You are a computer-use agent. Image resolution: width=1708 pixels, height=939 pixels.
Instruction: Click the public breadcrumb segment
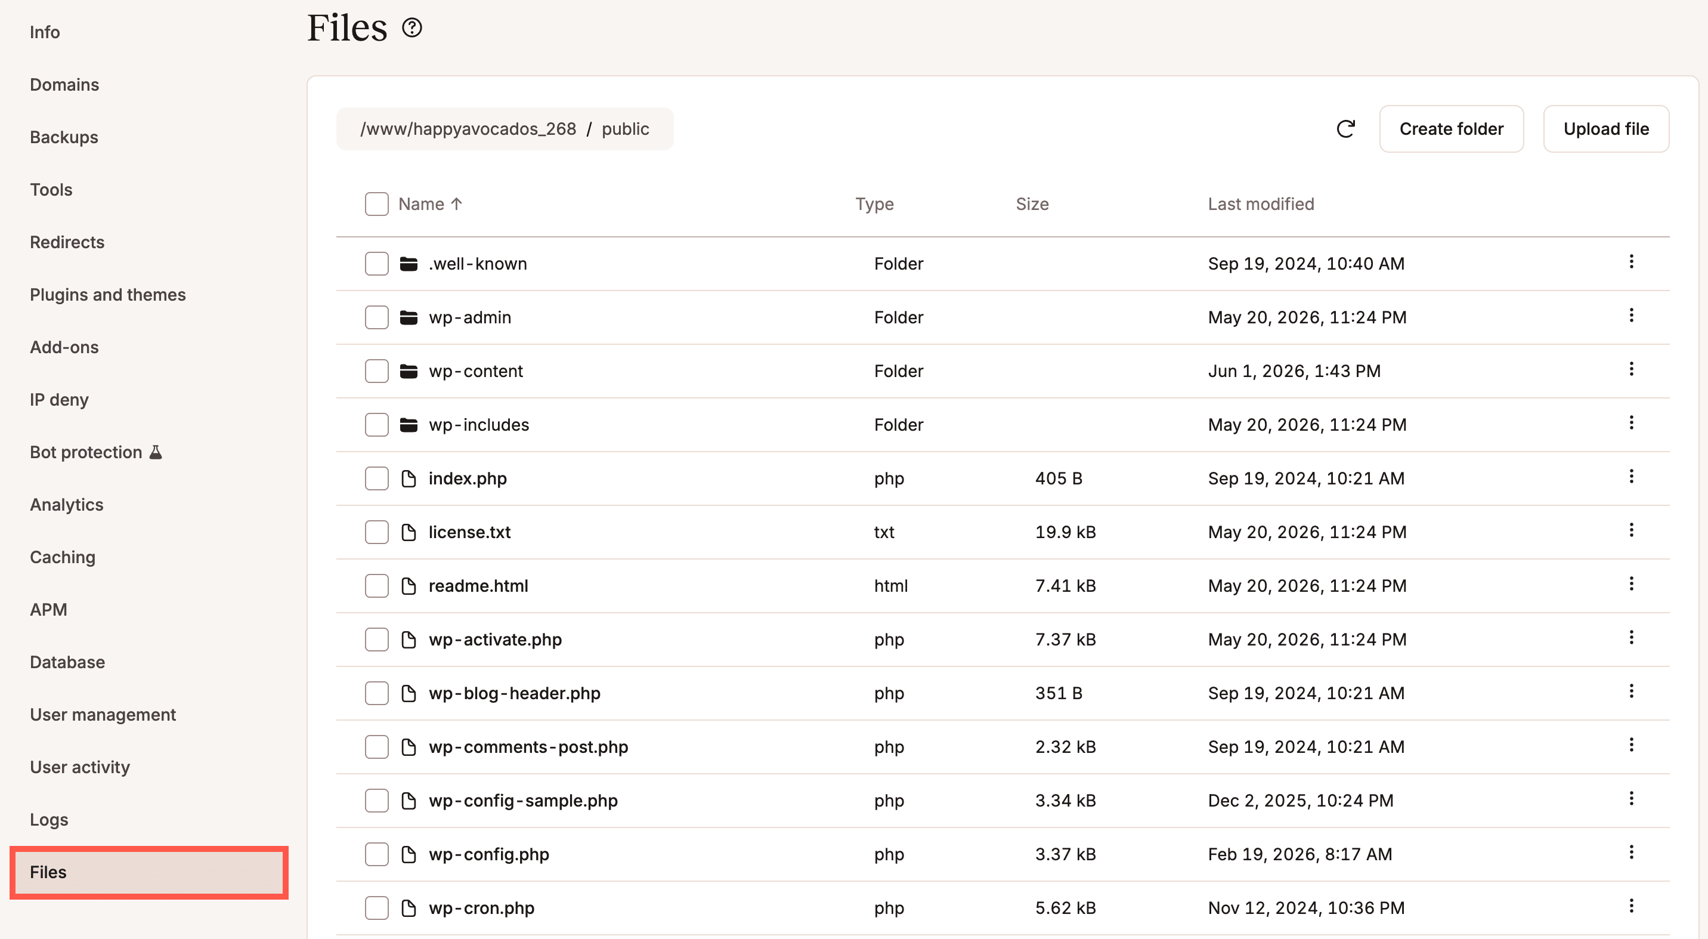tap(625, 129)
